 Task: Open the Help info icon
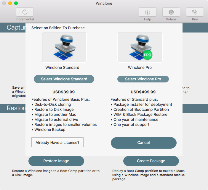148,12
